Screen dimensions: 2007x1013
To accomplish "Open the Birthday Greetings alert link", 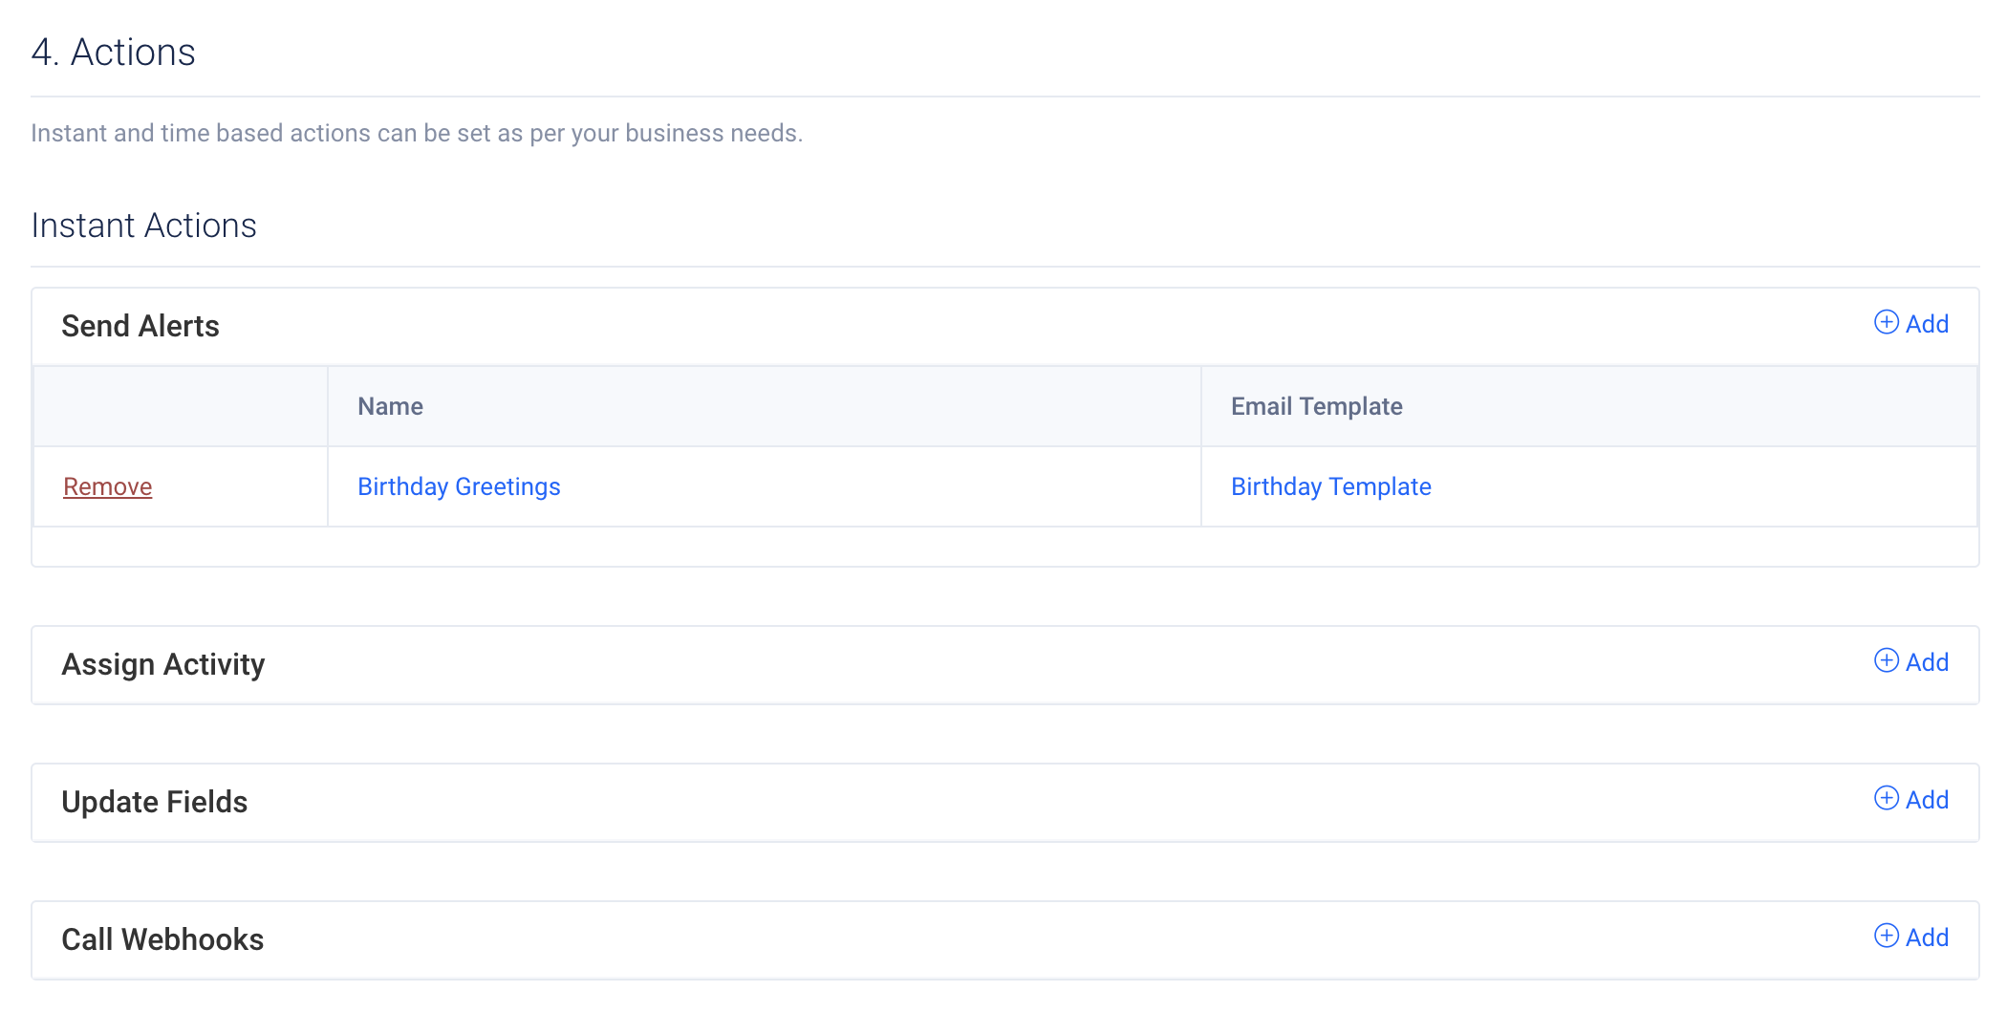I will (459, 486).
